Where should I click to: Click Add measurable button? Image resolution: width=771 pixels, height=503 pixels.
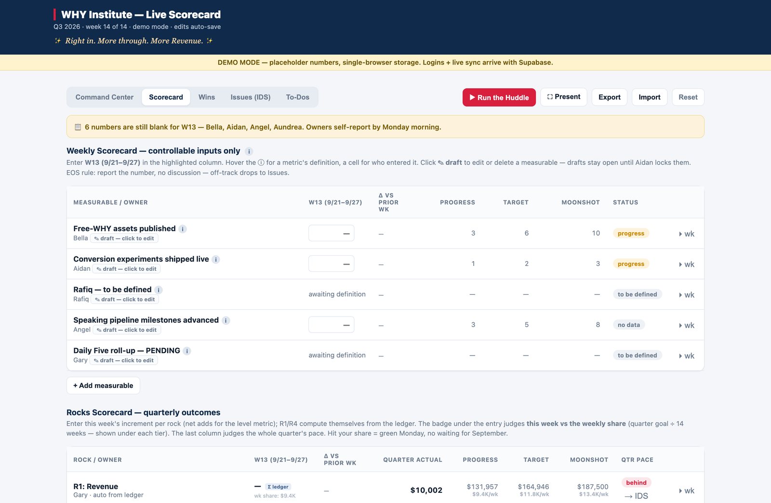pos(103,385)
